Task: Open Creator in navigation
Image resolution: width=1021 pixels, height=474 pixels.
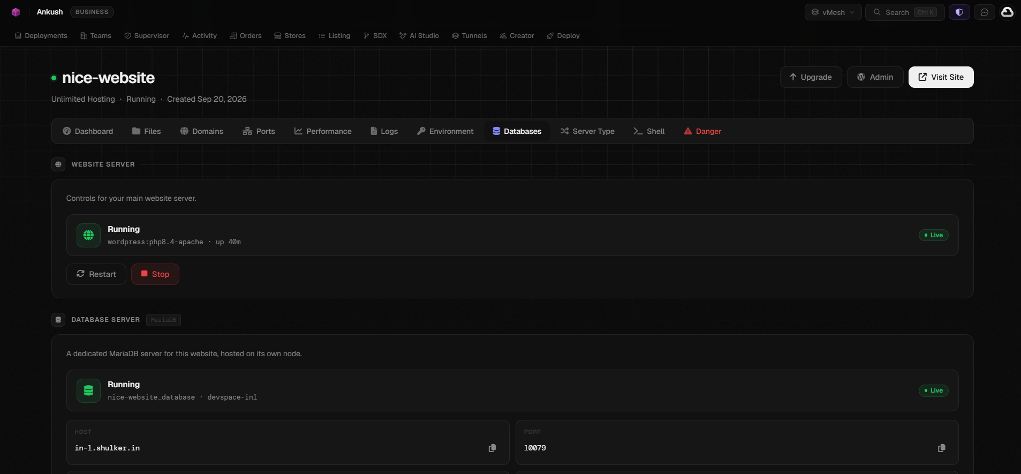Action: pyautogui.click(x=517, y=36)
